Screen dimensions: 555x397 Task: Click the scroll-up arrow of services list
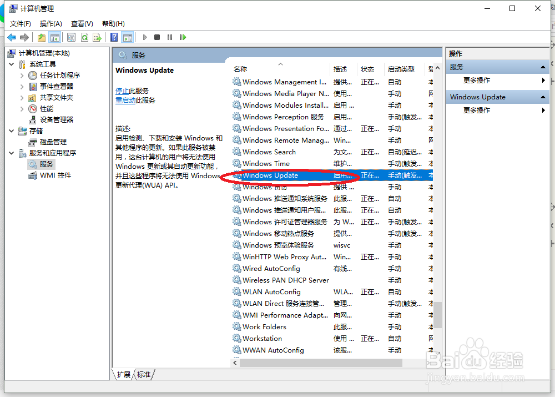tap(438, 68)
